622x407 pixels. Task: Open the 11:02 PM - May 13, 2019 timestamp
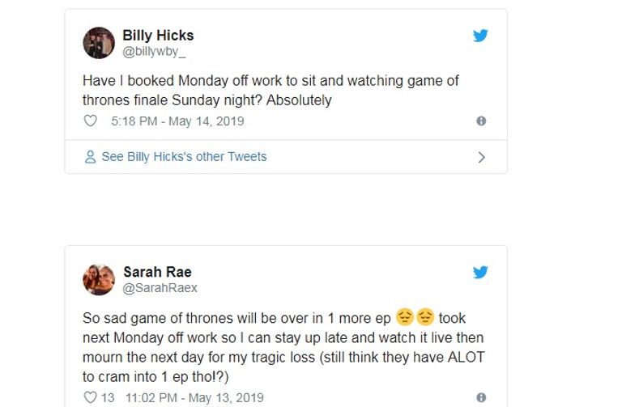194,398
